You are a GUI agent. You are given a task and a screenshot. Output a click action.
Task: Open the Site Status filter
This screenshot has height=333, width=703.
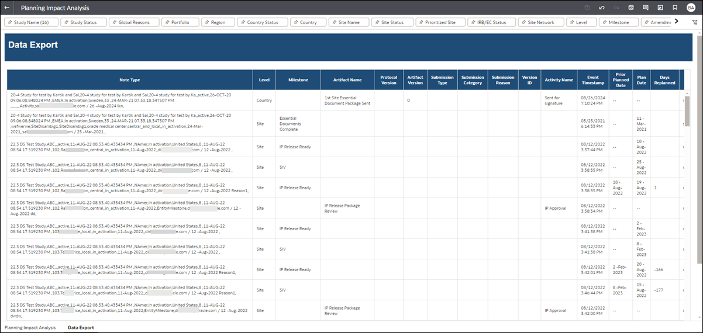[392, 22]
